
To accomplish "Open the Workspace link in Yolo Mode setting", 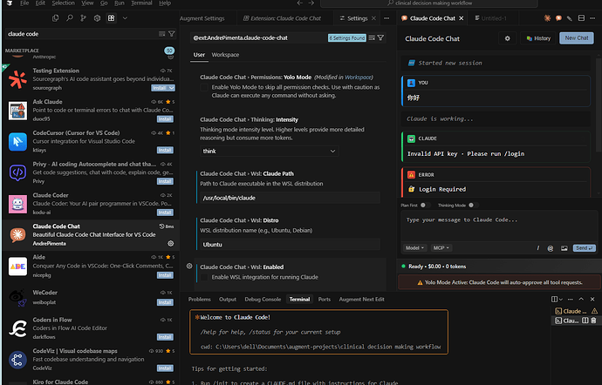I will 358,77.
